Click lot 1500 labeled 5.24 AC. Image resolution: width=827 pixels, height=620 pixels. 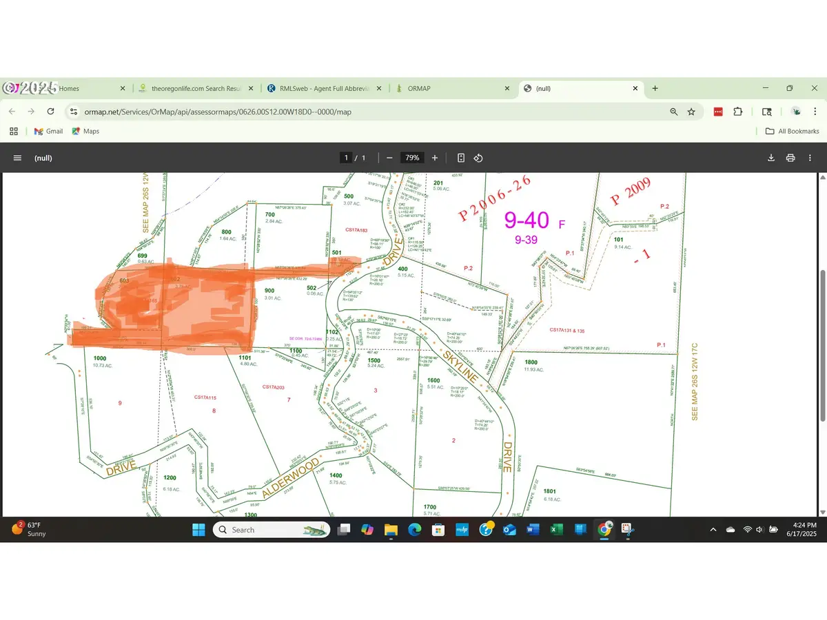point(374,363)
